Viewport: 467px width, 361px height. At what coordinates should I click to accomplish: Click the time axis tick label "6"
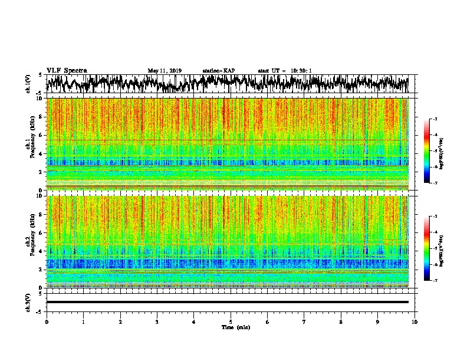[x=268, y=322]
